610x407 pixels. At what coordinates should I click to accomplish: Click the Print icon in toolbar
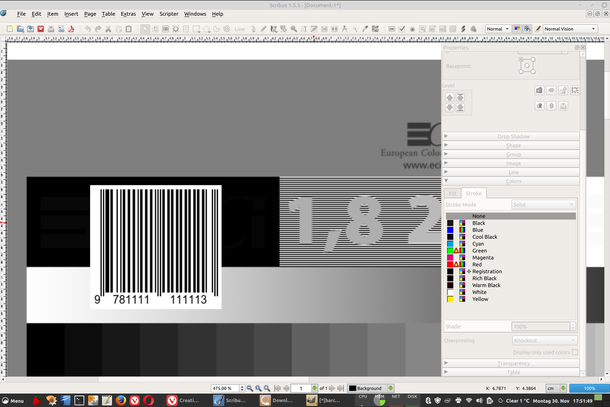tap(51, 29)
